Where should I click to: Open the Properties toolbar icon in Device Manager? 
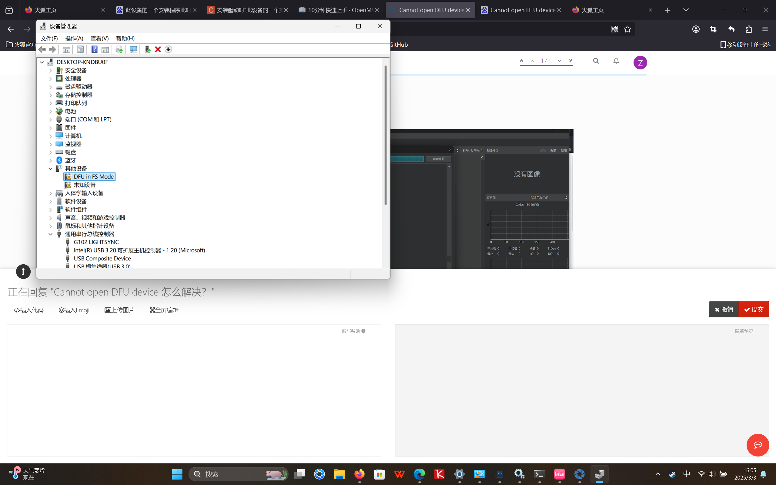point(80,49)
